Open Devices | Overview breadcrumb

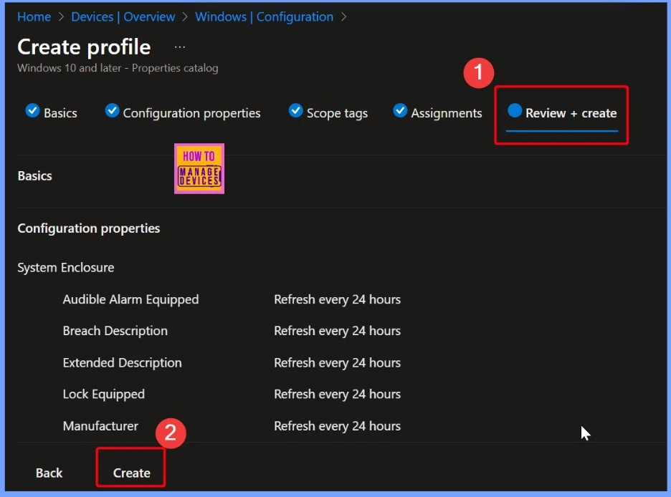click(x=123, y=16)
